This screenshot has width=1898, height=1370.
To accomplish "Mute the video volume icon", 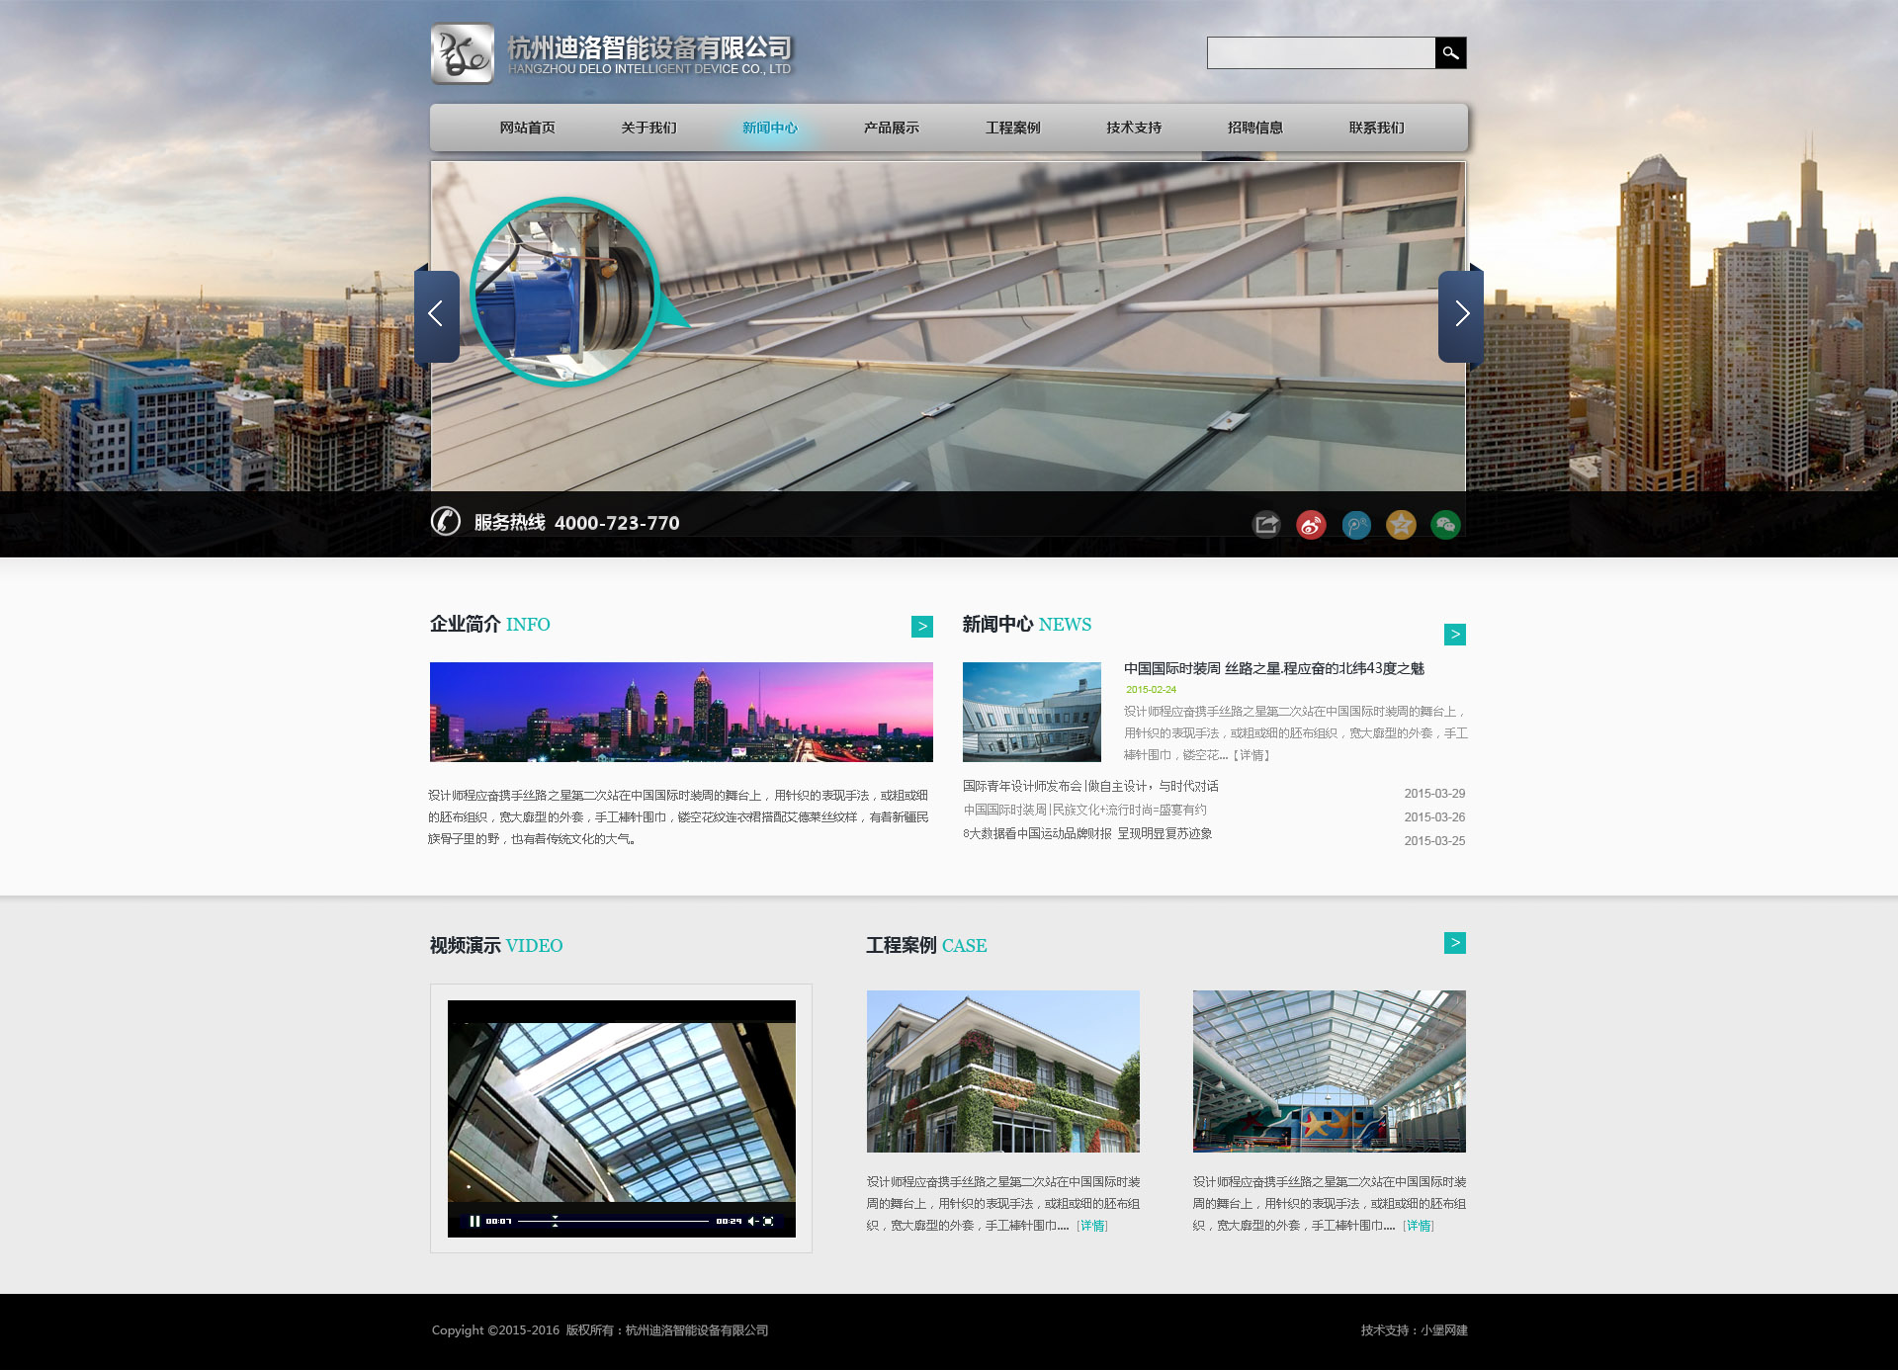I will 752,1222.
